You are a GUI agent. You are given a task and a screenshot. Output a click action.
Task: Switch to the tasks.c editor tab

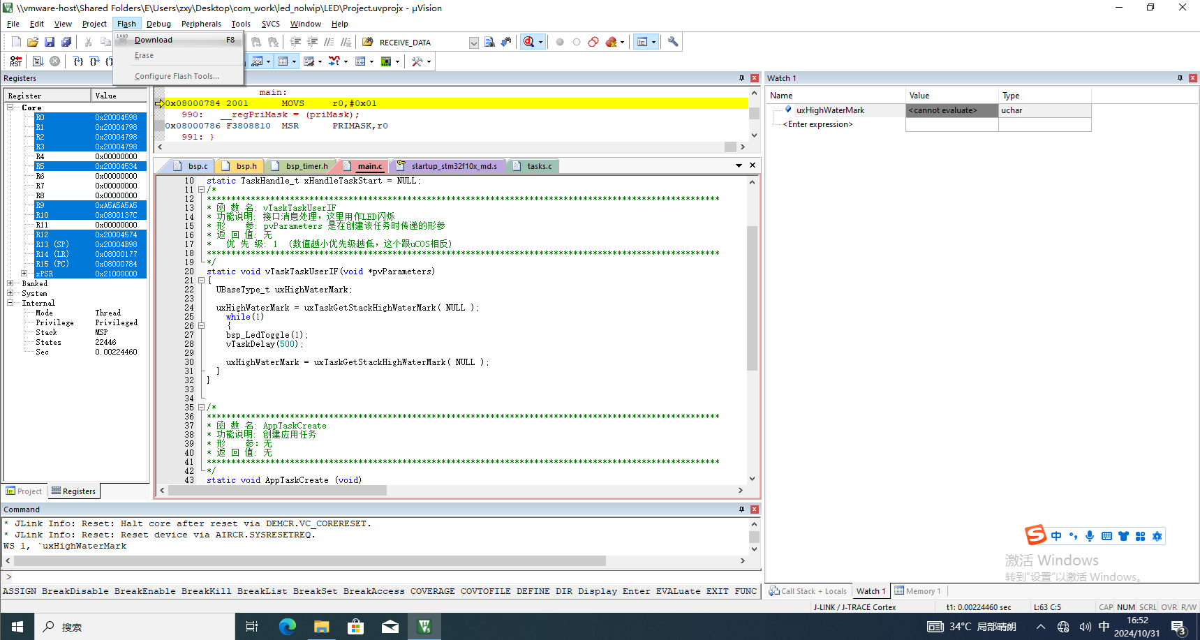pos(534,166)
